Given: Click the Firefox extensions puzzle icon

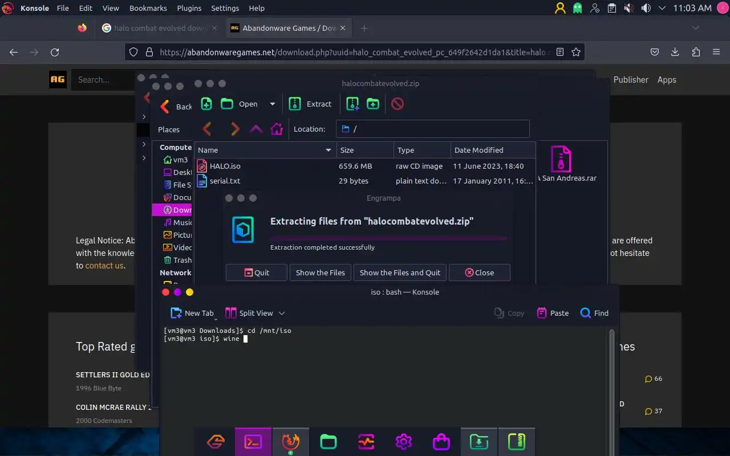Looking at the screenshot, I should click(x=696, y=52).
